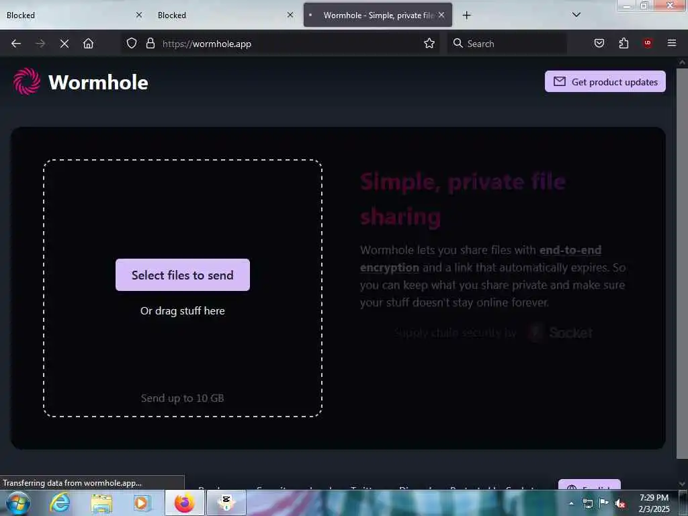Select the Wormhole tab

(x=378, y=15)
